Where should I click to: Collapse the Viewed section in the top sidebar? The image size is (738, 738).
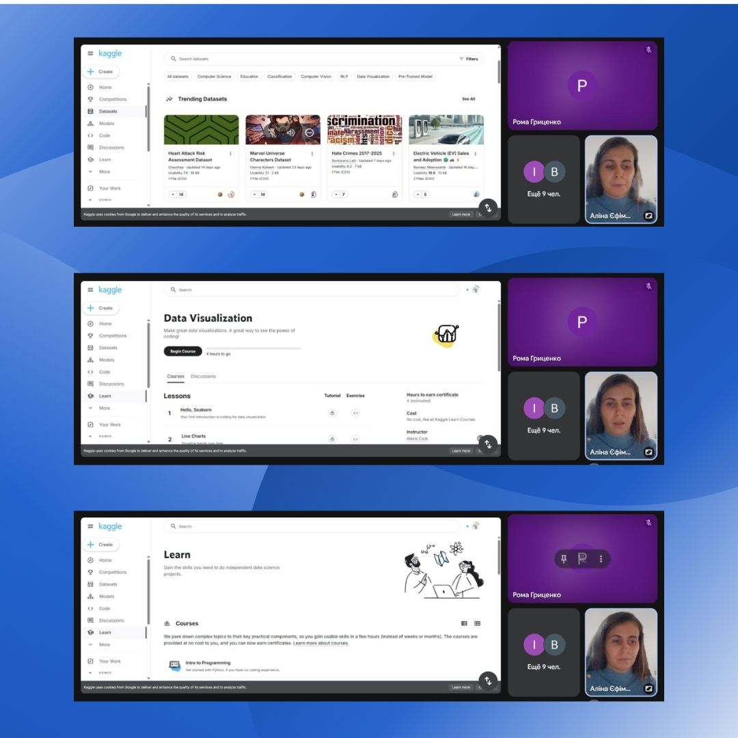(90, 200)
